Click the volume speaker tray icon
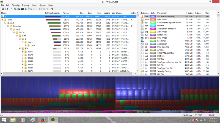The width and height of the screenshot is (220, 123). [x=205, y=120]
